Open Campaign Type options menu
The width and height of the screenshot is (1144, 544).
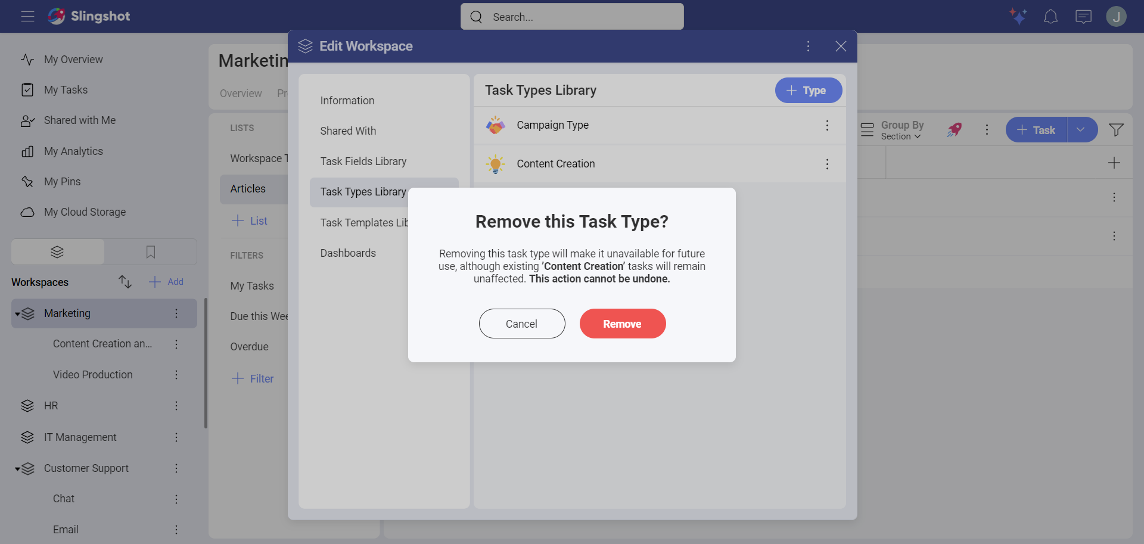pos(827,125)
